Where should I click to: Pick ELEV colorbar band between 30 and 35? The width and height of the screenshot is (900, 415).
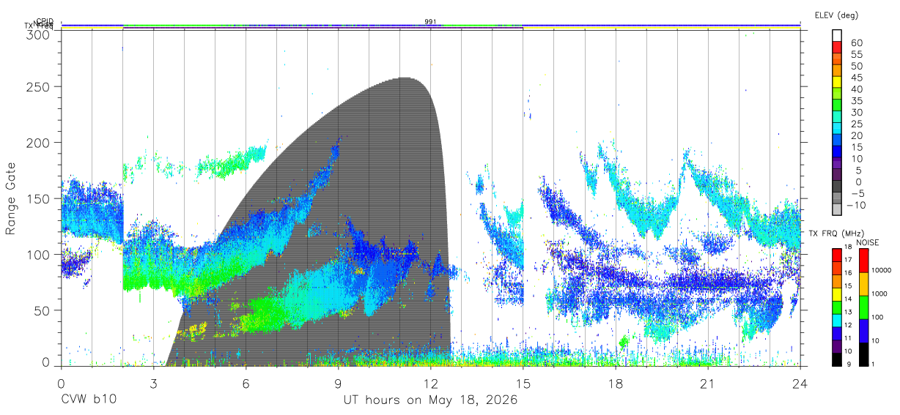(x=837, y=105)
